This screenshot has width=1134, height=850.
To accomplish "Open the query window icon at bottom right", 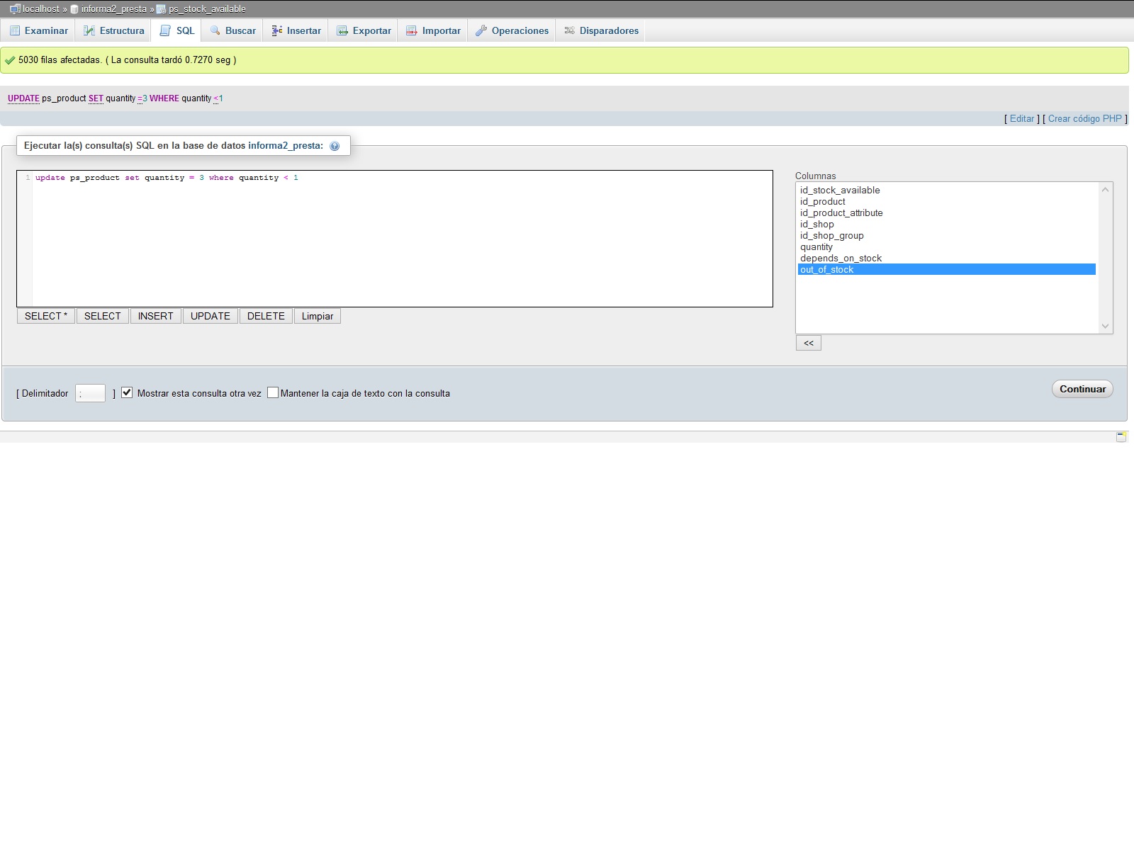I will (1121, 436).
